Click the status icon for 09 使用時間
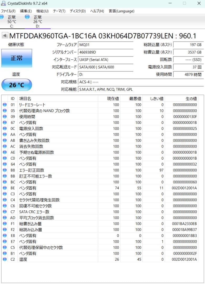 pos(5,116)
